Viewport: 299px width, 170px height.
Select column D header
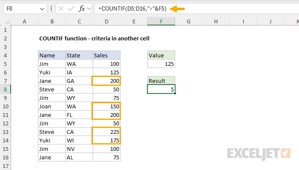107,21
